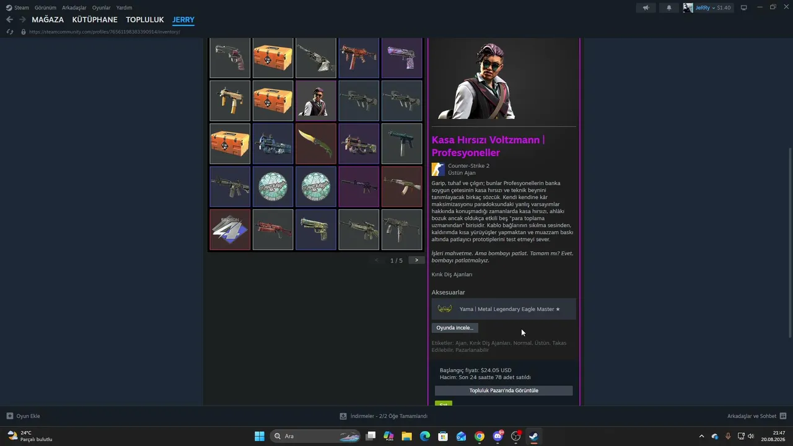
Task: Click the Yama Metal Legendary Eagle Master accessory
Action: pos(504,309)
